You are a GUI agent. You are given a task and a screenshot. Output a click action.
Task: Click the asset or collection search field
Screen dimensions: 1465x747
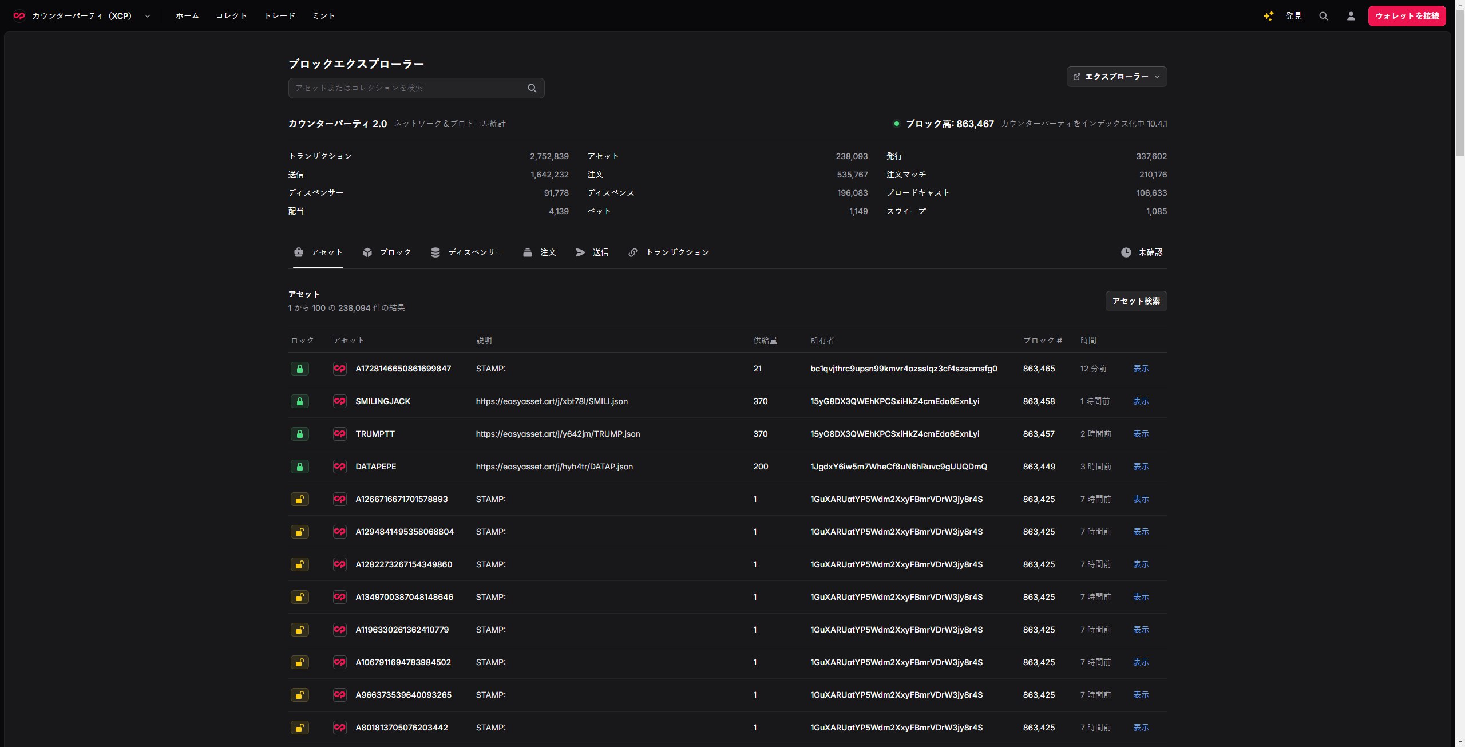point(416,88)
